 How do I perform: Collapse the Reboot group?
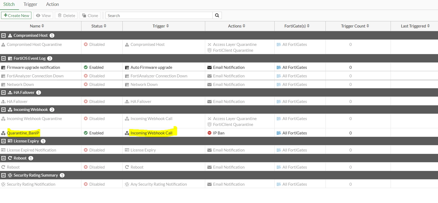[3, 158]
